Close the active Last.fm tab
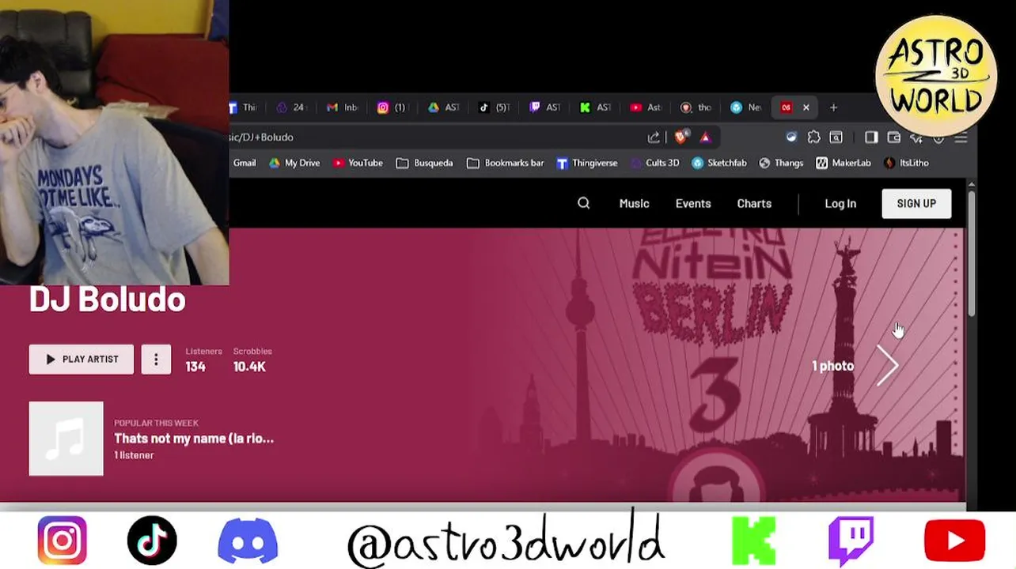The height and width of the screenshot is (569, 1016). click(806, 107)
